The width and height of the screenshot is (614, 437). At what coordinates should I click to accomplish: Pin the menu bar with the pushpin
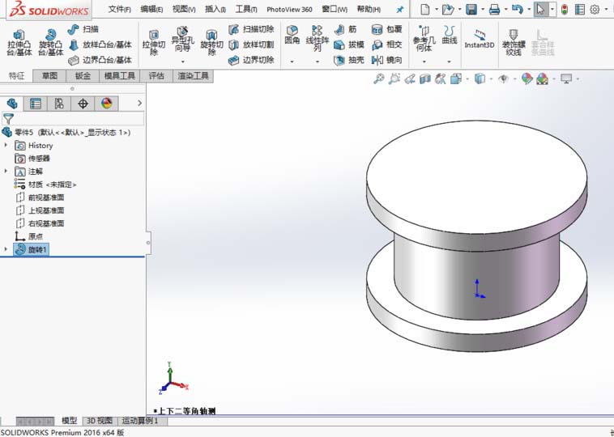(x=400, y=10)
